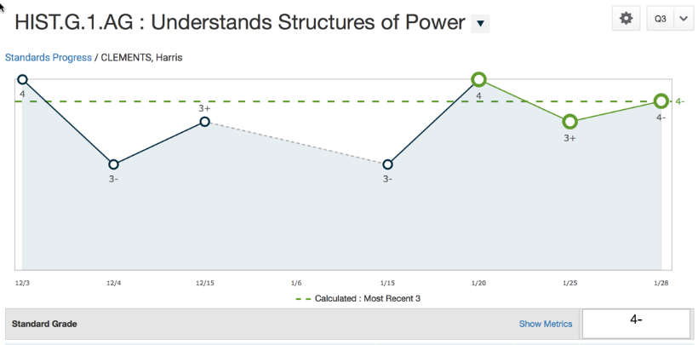
Task: Select the 12/4 score point 3-
Action: tap(113, 164)
